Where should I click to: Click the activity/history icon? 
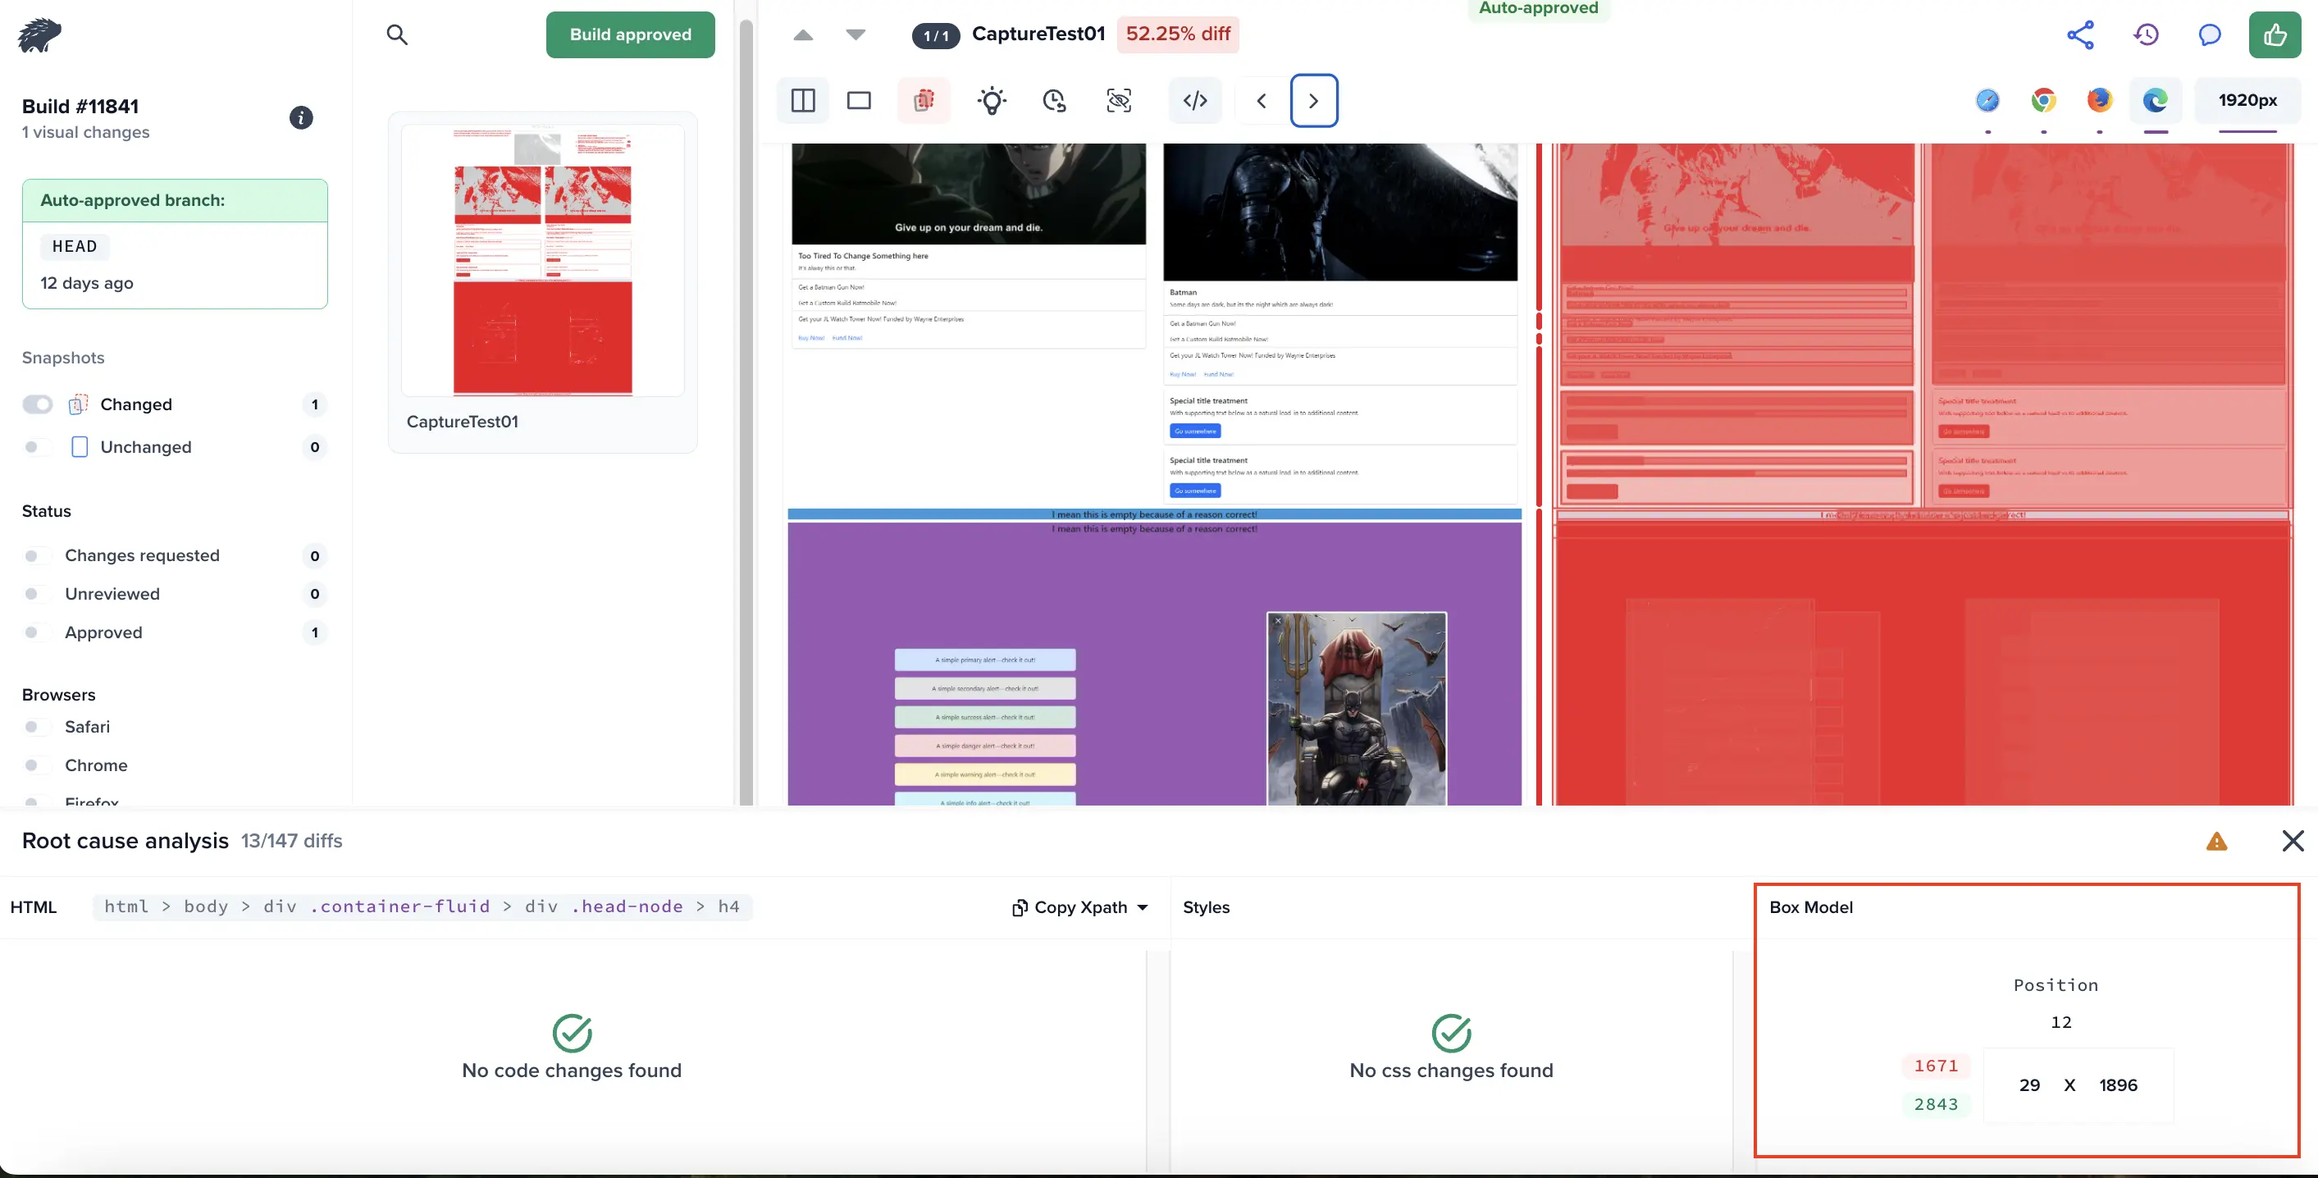pyautogui.click(x=2147, y=34)
